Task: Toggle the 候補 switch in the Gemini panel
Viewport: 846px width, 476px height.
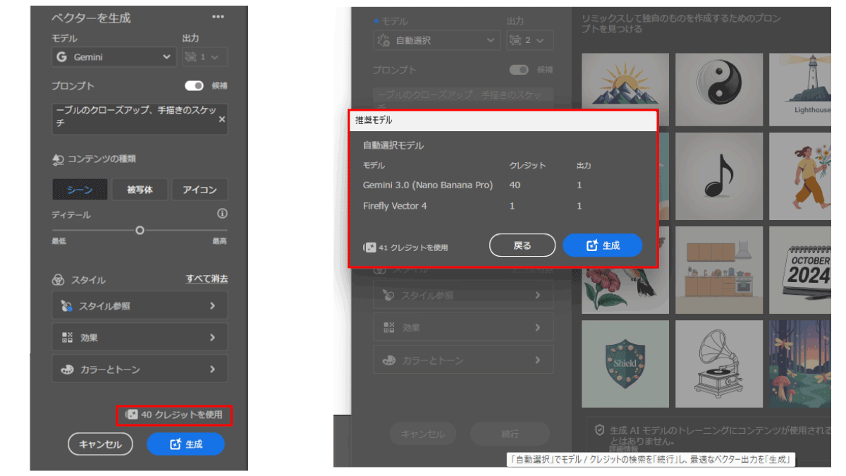Action: pos(194,85)
